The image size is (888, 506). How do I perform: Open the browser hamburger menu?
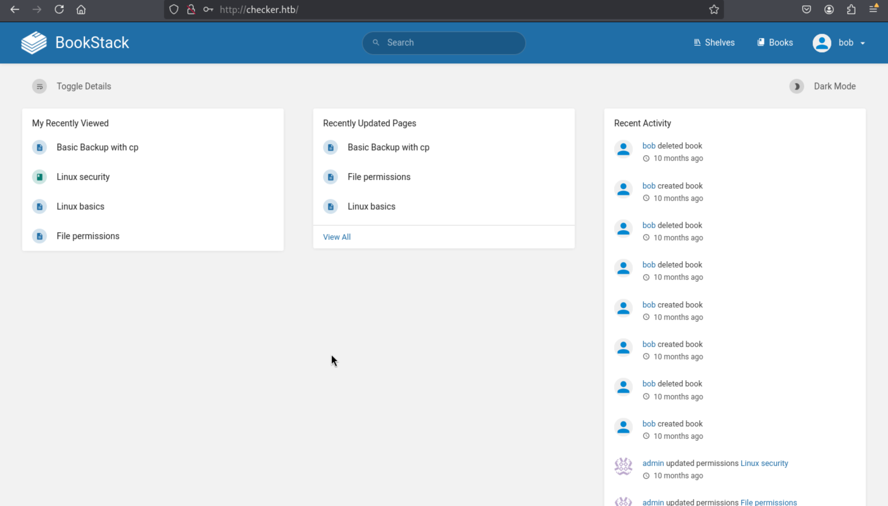pyautogui.click(x=874, y=9)
